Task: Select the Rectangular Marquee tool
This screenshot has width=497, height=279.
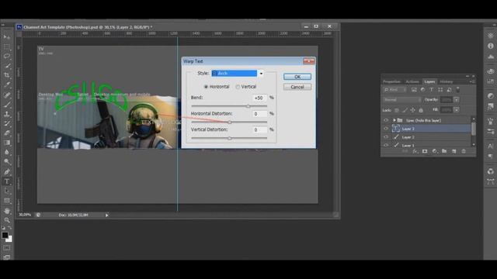Action: click(x=7, y=46)
